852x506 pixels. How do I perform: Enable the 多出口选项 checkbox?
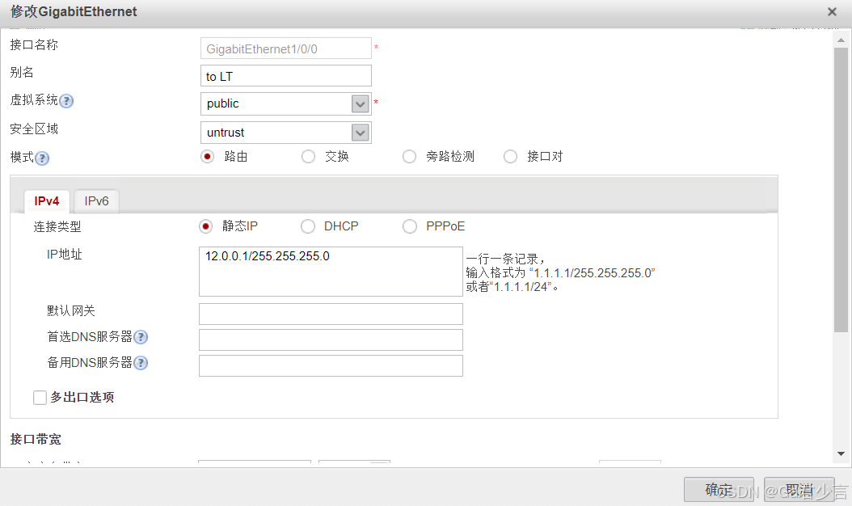point(40,398)
